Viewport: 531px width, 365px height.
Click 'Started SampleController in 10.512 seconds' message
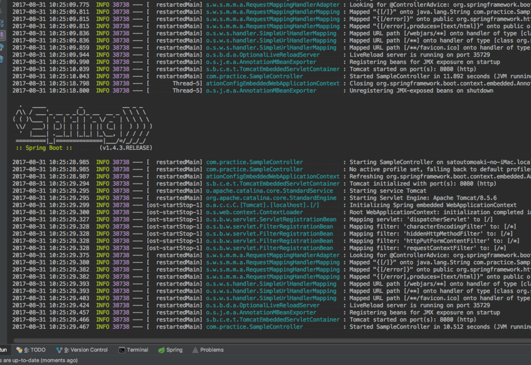click(x=440, y=327)
